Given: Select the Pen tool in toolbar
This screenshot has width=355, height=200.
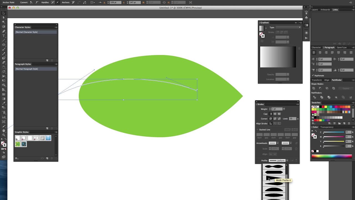Looking at the screenshot, I should click(x=4, y=31).
